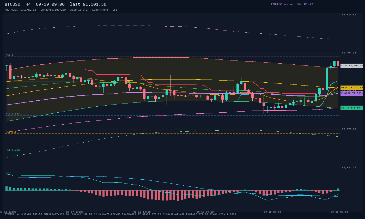This screenshot has width=365, height=219.
Task: Click the VFI label inside the lower panel
Action: coord(9,173)
